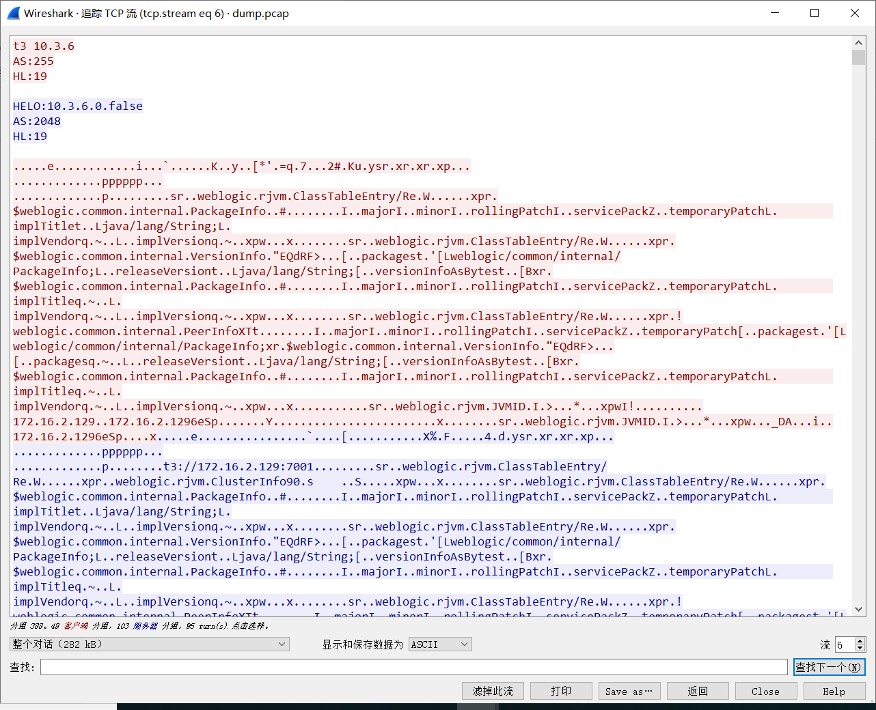The height and width of the screenshot is (710, 876).
Task: Click the scrollbar down arrow
Action: (859, 610)
